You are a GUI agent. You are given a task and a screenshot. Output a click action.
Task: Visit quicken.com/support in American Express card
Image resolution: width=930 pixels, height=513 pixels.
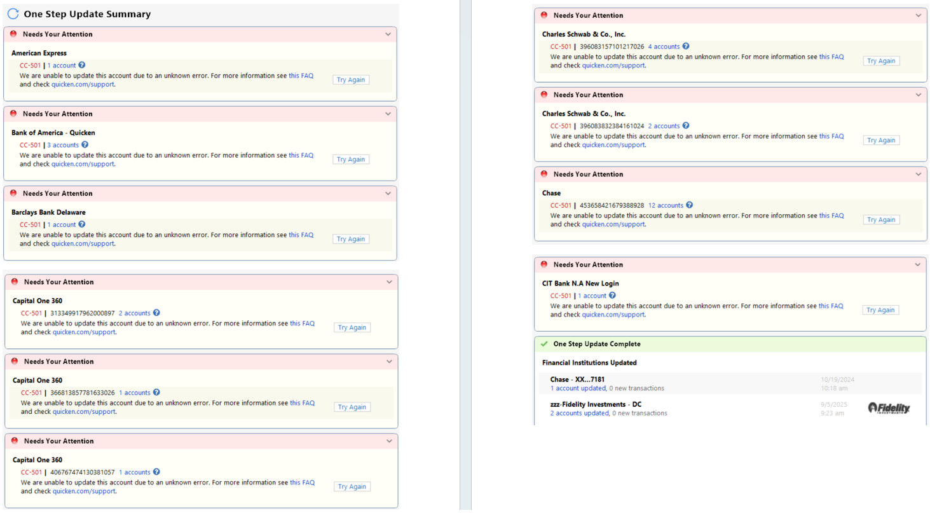click(x=83, y=84)
